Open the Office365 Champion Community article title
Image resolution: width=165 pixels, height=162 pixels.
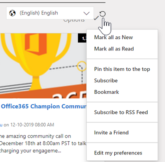pyautogui.click(x=44, y=106)
